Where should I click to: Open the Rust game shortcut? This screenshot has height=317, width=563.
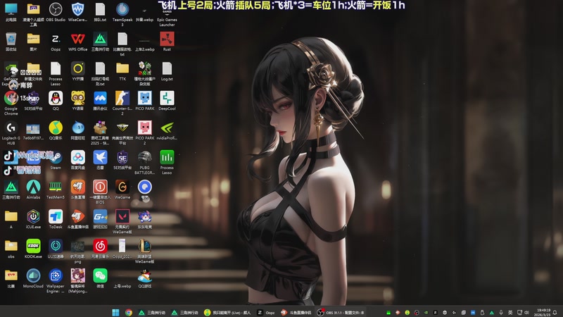point(167,42)
